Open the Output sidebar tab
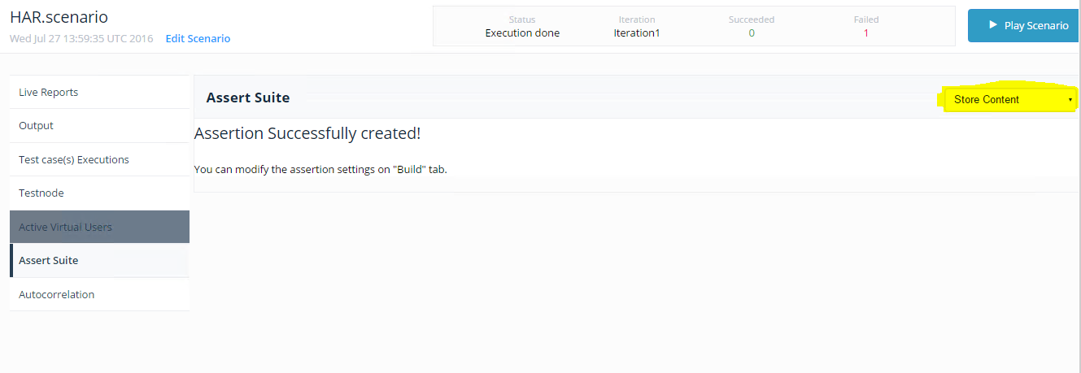This screenshot has width=1081, height=373. click(99, 126)
